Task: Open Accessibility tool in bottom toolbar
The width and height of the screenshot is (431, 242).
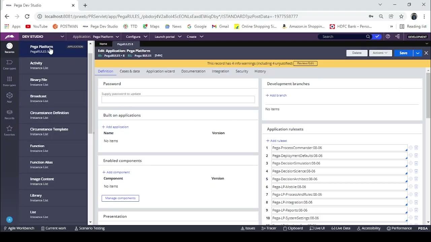Action: pyautogui.click(x=368, y=228)
